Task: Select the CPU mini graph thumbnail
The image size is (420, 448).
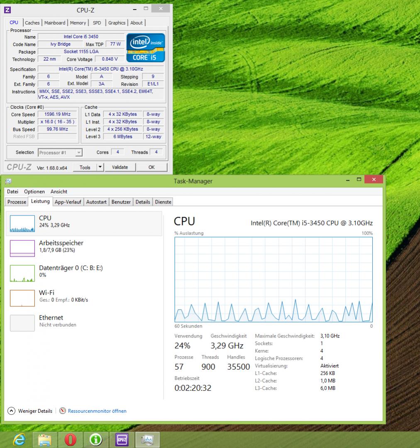Action: point(22,223)
